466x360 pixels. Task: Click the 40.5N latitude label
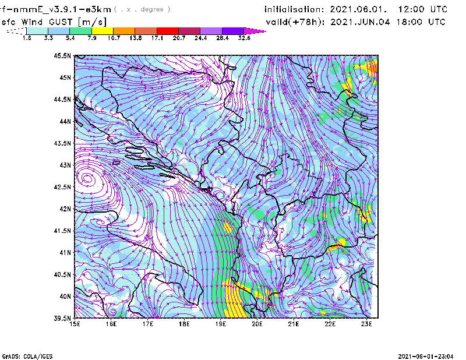click(62, 274)
